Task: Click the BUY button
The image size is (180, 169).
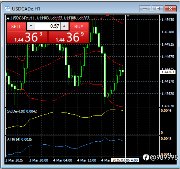Action: click(79, 27)
